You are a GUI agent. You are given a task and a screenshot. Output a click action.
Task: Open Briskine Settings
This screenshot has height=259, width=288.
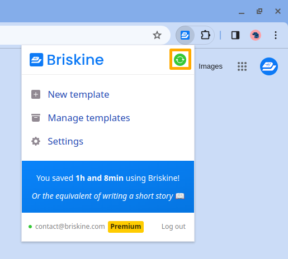click(65, 141)
